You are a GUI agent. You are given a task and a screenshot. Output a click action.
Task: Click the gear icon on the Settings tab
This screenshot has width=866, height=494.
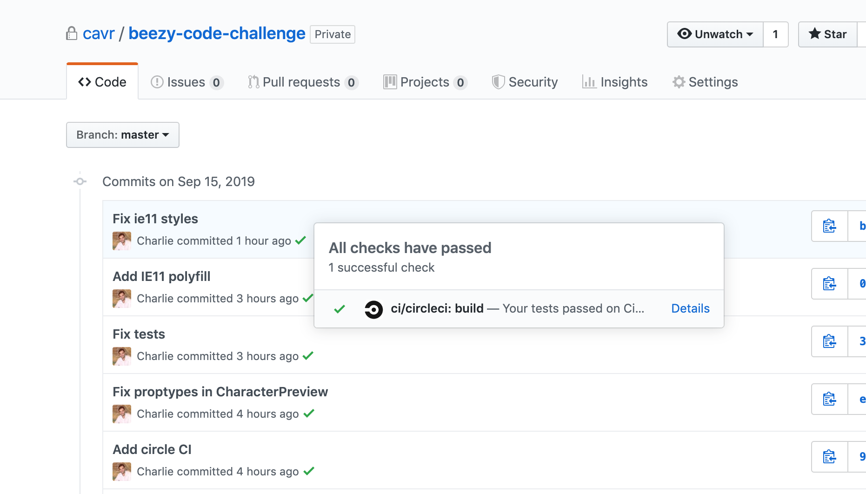coord(679,82)
